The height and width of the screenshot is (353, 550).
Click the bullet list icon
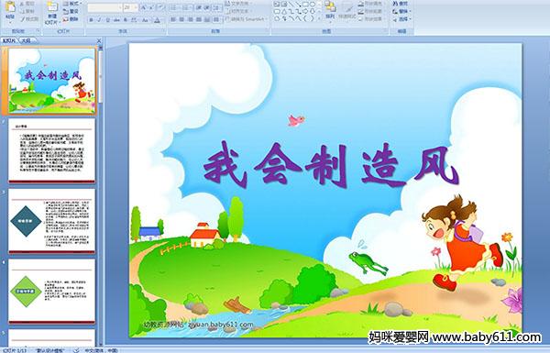click(x=174, y=7)
